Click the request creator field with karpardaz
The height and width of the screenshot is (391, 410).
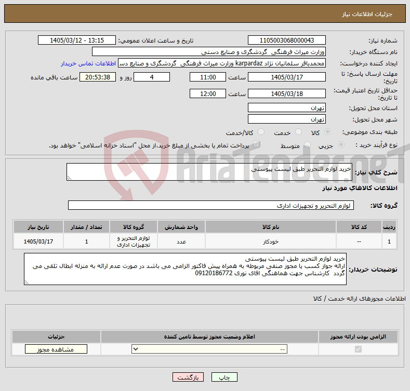[222, 63]
